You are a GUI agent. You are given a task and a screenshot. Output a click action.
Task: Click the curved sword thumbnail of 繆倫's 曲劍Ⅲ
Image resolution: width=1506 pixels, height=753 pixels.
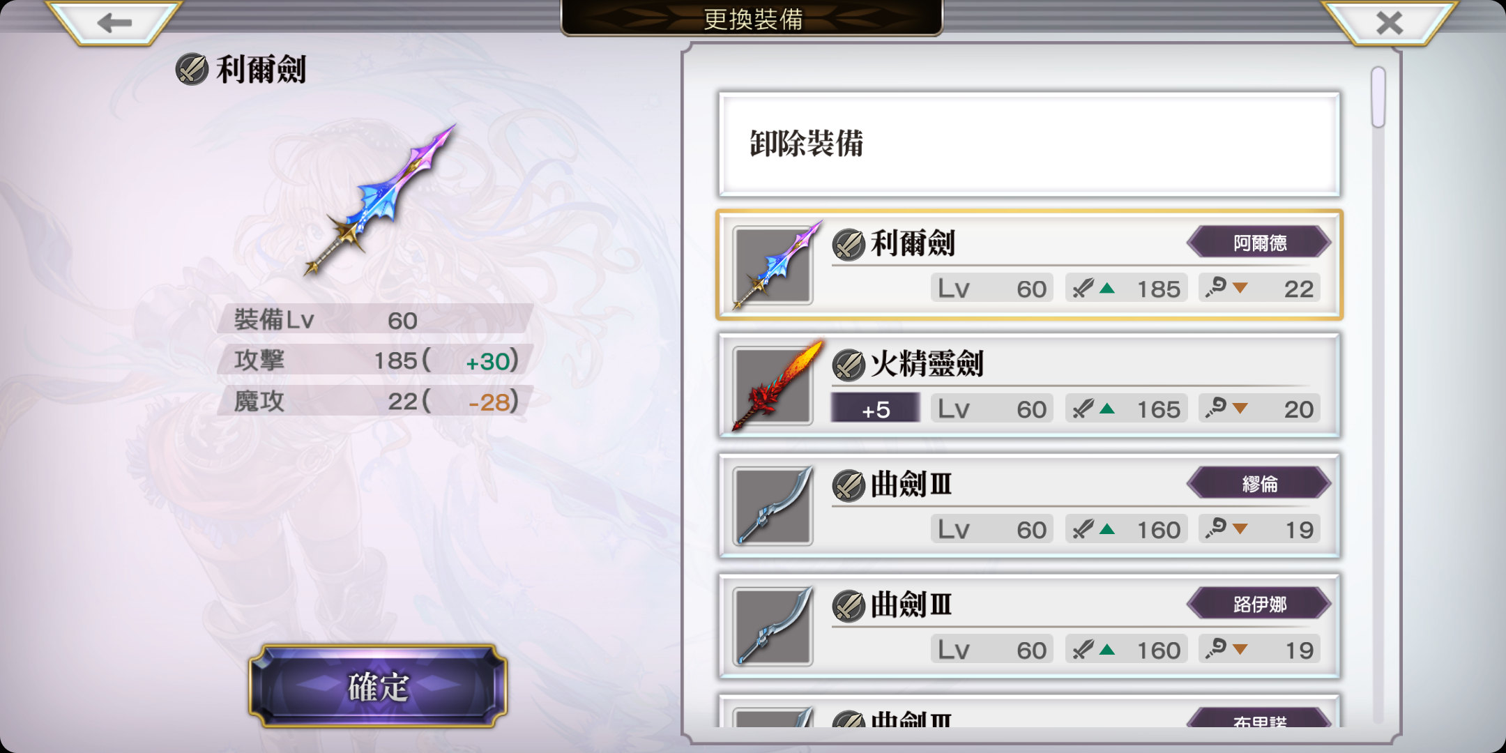774,507
